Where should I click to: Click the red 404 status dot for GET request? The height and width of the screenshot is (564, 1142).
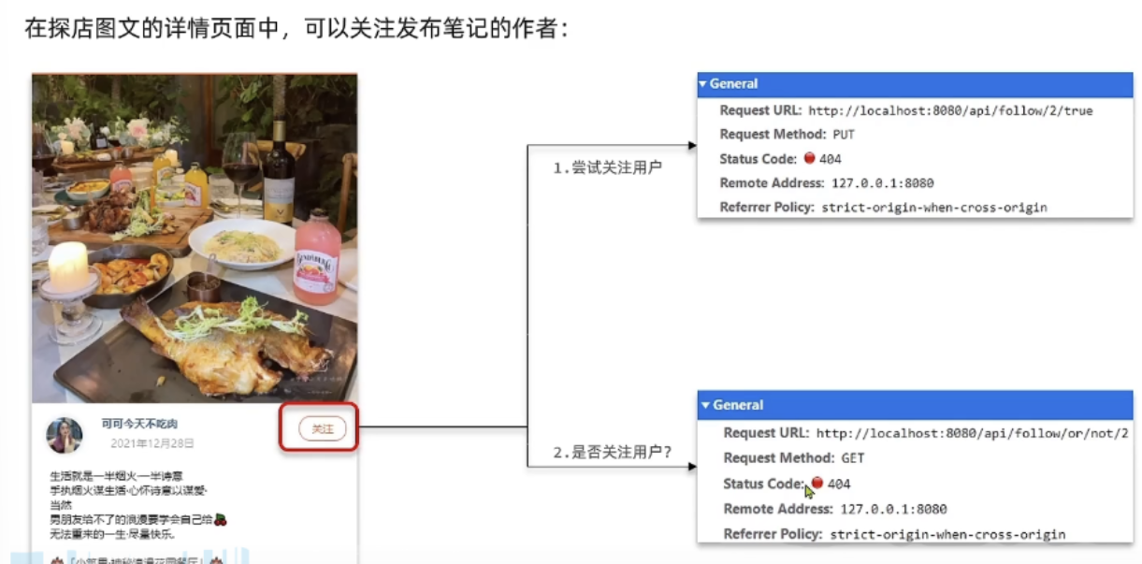coord(817,484)
